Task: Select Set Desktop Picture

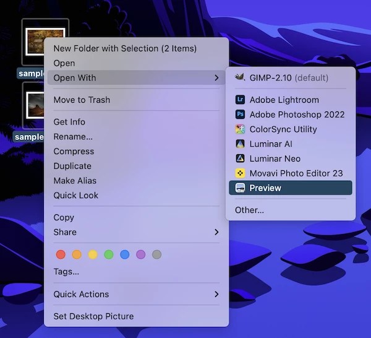Action: coord(136,316)
